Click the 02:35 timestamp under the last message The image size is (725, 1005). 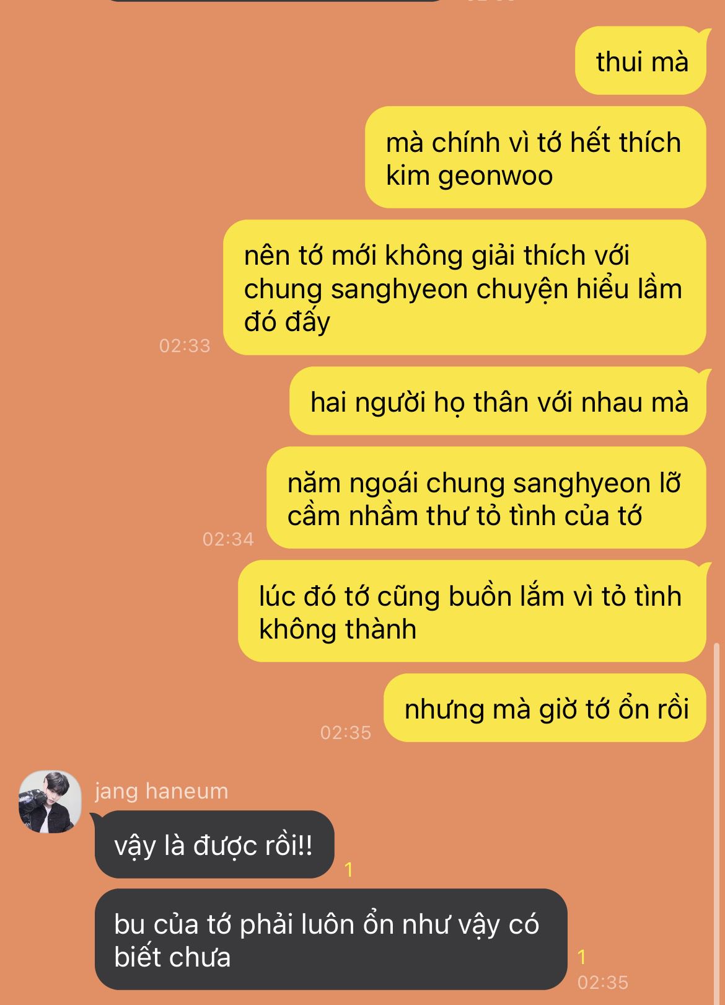[603, 982]
